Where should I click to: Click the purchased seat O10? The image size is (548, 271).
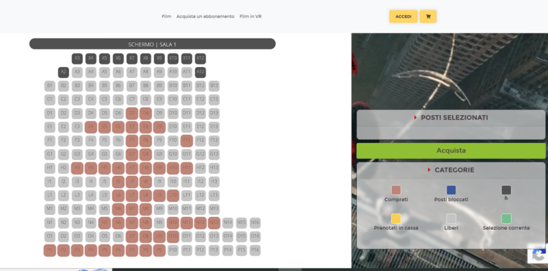[x=173, y=236]
